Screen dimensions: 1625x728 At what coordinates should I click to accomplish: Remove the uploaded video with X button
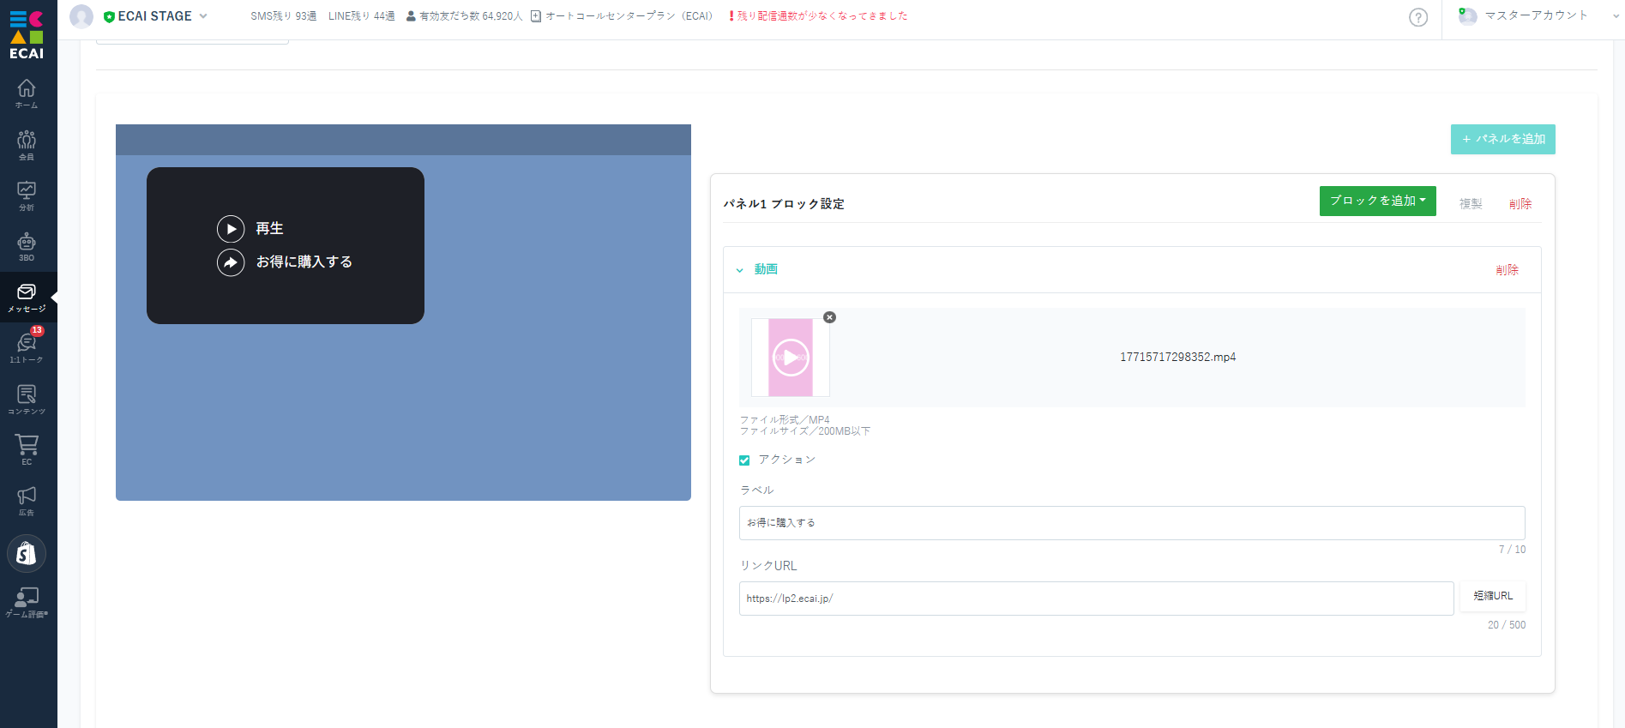(x=829, y=317)
